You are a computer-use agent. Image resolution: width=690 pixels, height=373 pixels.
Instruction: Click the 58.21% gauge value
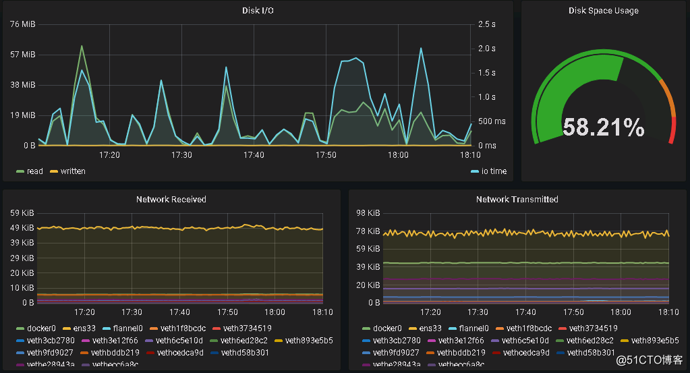[x=603, y=127]
